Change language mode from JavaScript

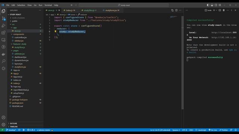click(202, 130)
